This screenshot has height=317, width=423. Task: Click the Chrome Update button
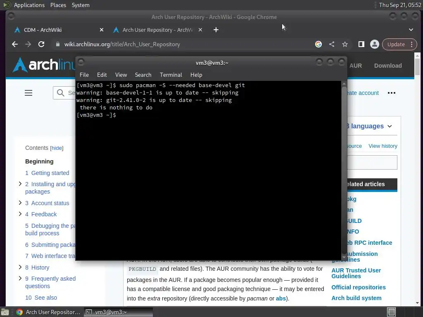click(x=396, y=44)
